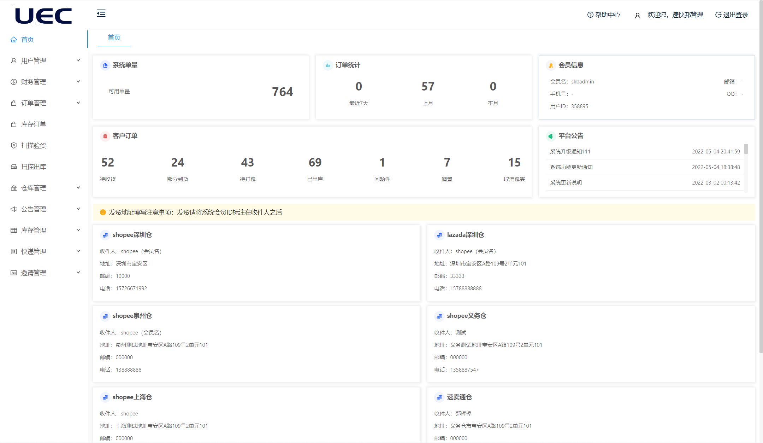
Task: Expand the 用户管理 menu chevron
Action: (78, 60)
